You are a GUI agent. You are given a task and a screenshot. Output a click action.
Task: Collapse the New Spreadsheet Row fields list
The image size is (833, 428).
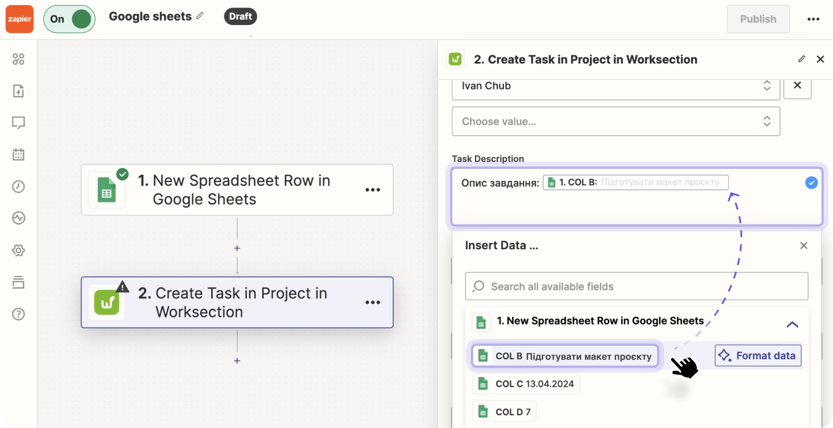792,324
